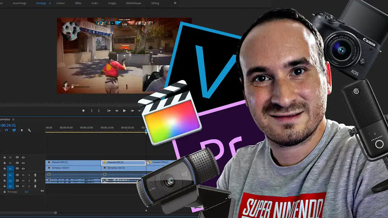Image resolution: width=388 pixels, height=218 pixels.
Task: Switch to Editing workspace tab
Action: point(155,3)
